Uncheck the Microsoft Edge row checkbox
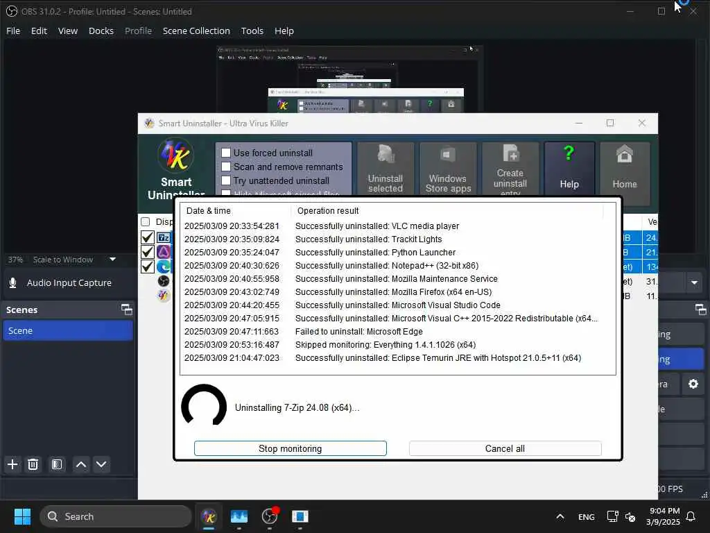This screenshot has width=710, height=533. (x=147, y=266)
